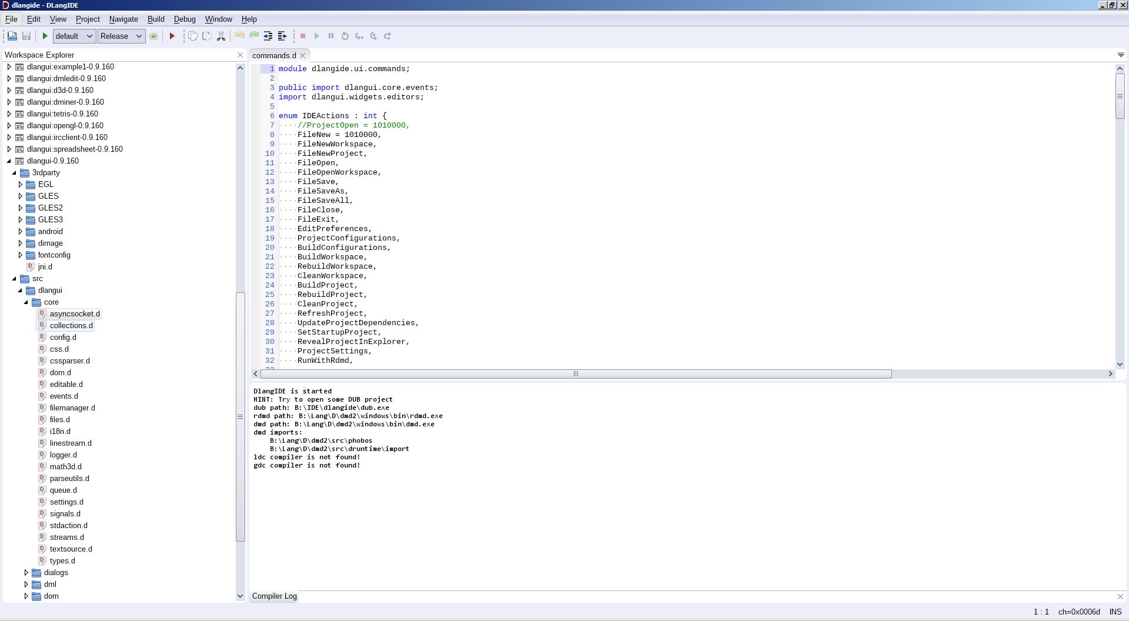Open the File menu
Viewport: 1129px width, 621px height.
coord(11,19)
